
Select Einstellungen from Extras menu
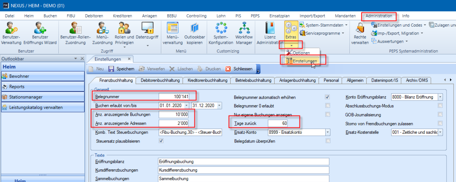304,61
